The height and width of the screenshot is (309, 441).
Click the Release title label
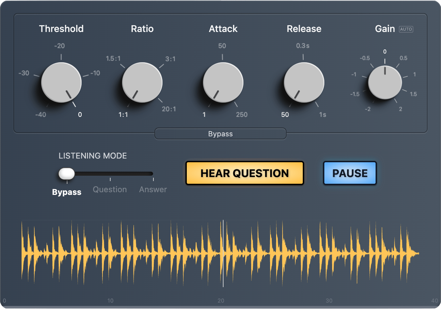[x=304, y=29]
